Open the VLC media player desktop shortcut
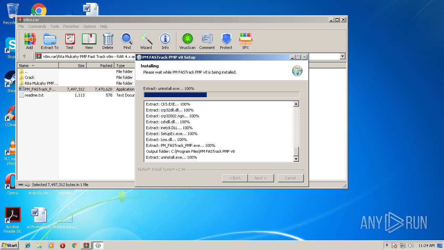 point(12,152)
